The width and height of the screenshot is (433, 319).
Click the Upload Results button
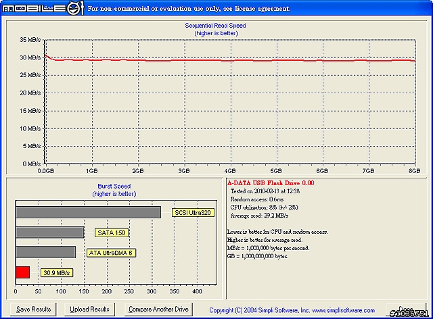[x=89, y=310]
